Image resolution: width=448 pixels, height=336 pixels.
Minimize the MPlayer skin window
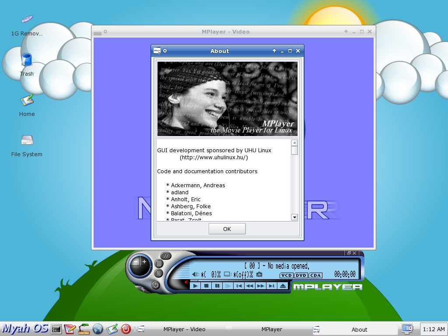pos(349,253)
